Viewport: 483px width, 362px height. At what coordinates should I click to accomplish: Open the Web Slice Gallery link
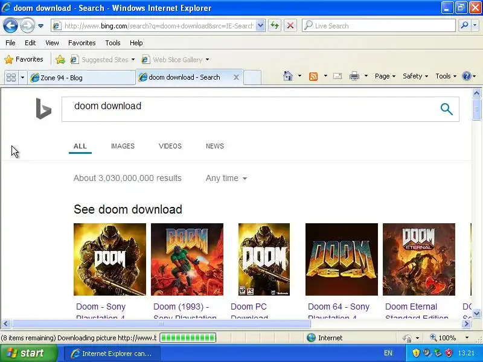(x=173, y=59)
